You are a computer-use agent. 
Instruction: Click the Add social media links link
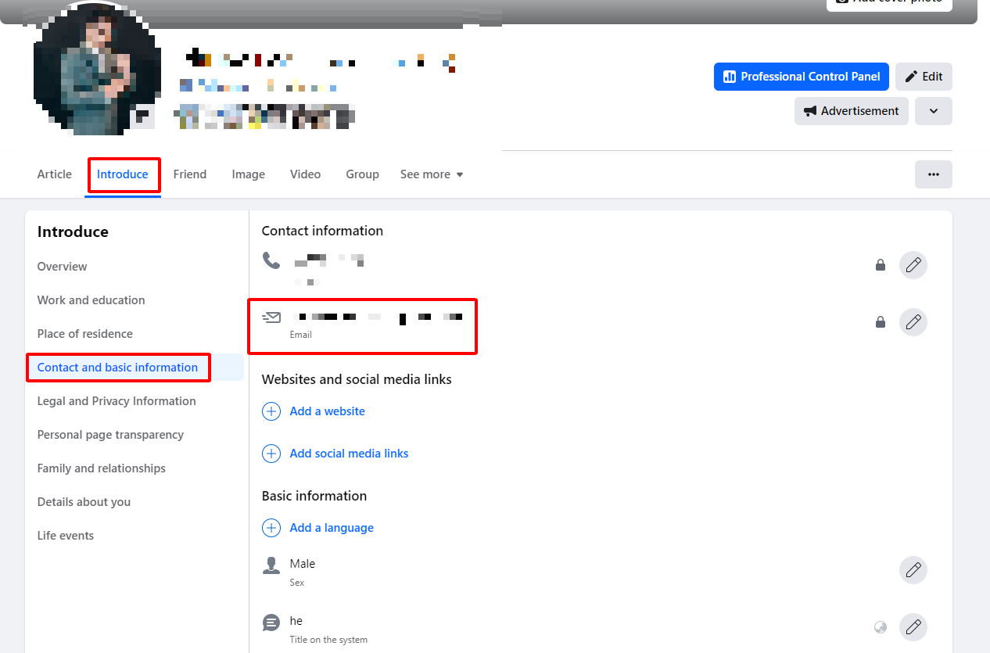point(350,454)
